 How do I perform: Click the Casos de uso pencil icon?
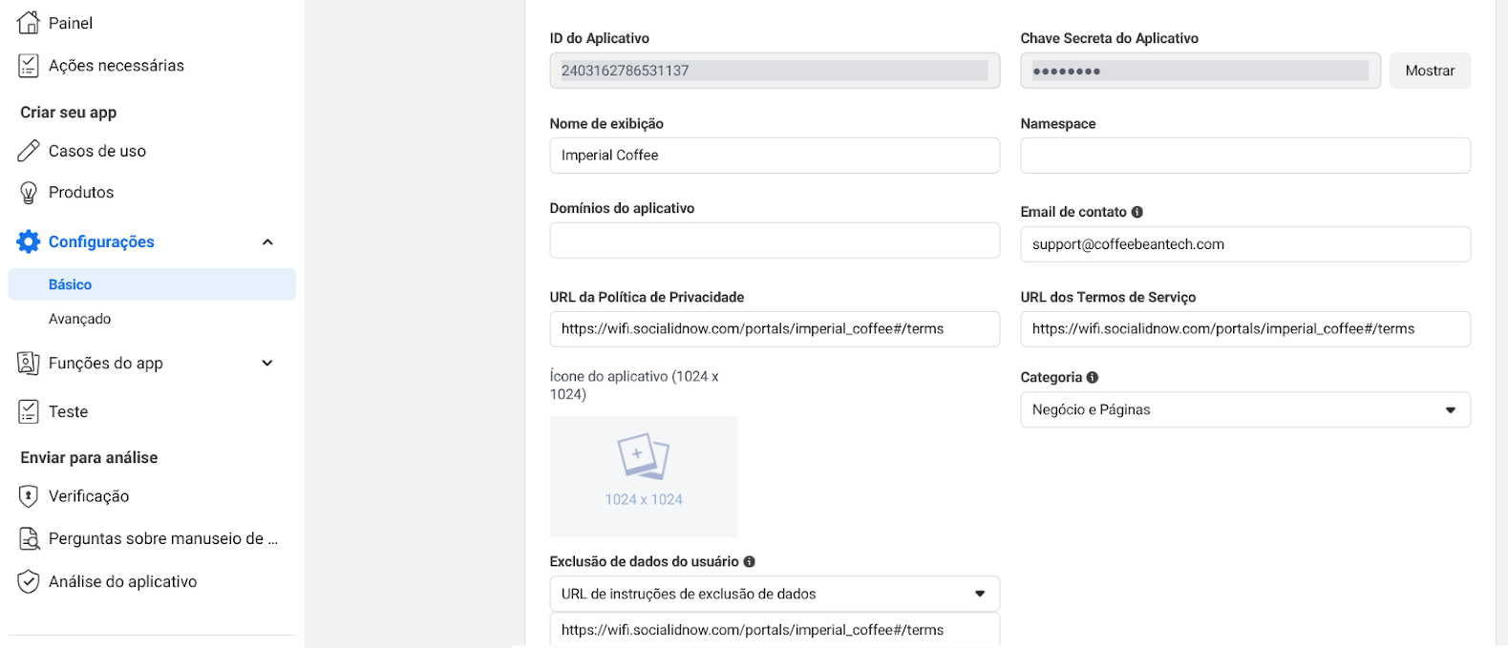(x=29, y=151)
